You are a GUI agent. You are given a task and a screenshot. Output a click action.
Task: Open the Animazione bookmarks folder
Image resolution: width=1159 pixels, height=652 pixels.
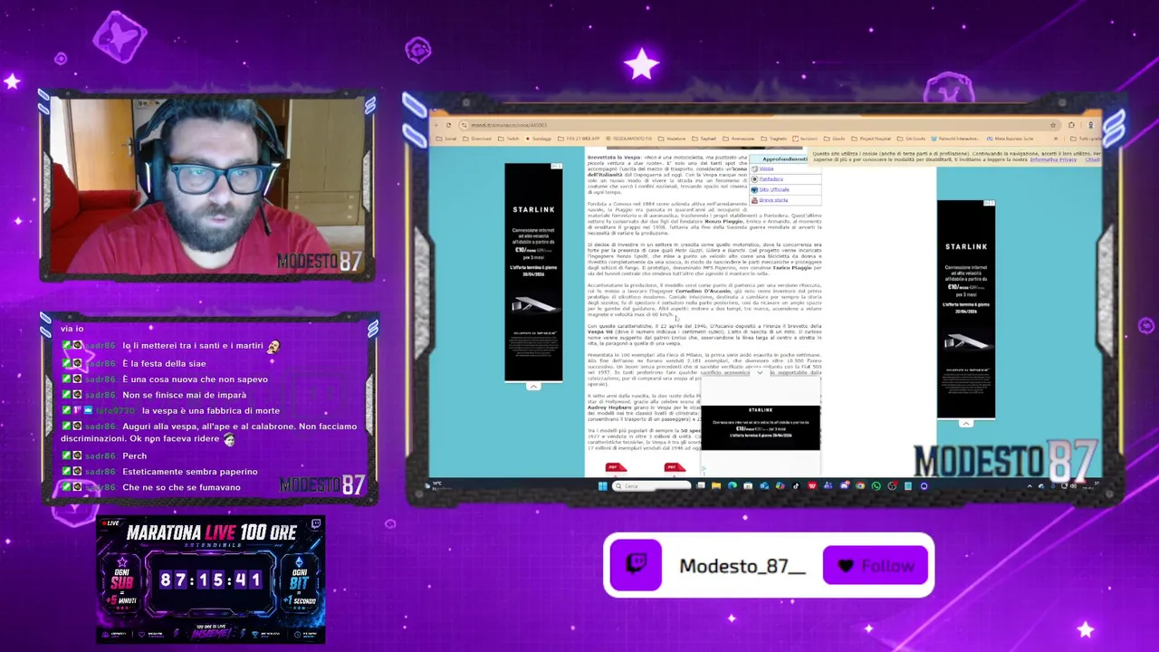(x=739, y=139)
